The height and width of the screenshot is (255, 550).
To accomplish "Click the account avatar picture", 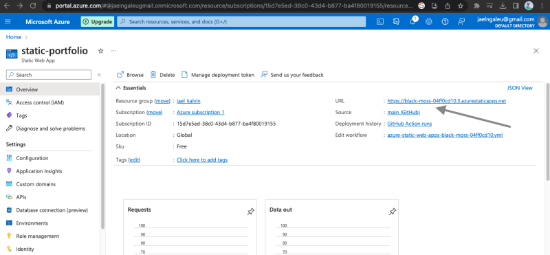I will pyautogui.click(x=542, y=21).
